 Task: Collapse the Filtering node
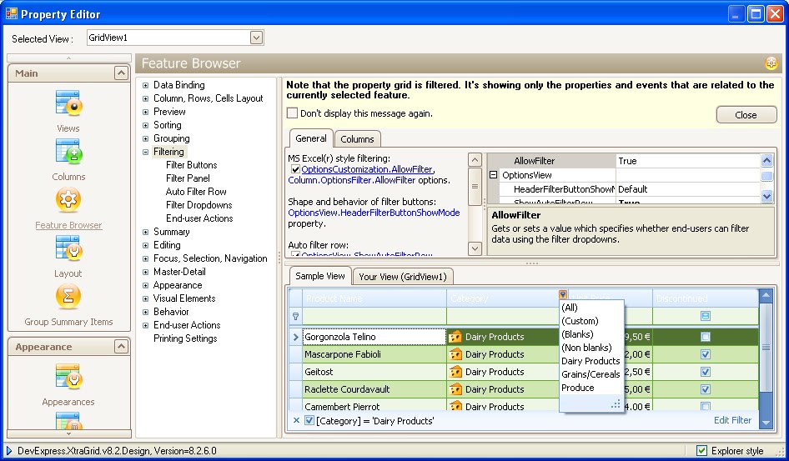[x=145, y=152]
